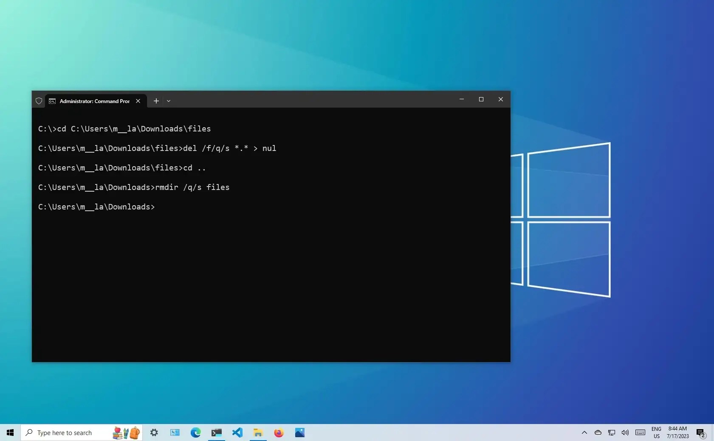Screen dimensions: 714x441
Task: Expand the new tab profile dropdown chevron
Action: 169,101
